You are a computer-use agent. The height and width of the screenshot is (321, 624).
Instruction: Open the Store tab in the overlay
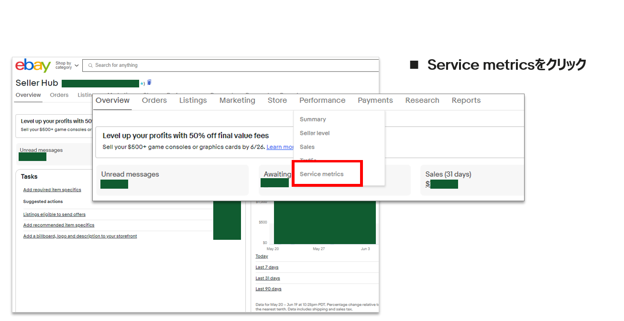(277, 100)
